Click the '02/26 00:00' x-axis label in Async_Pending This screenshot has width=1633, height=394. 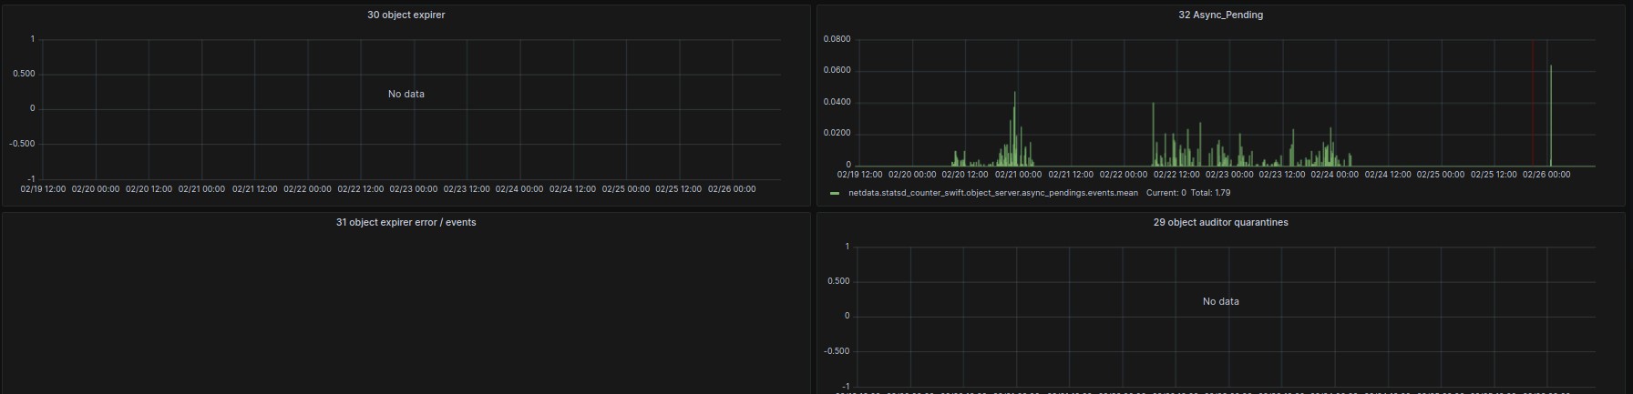pos(1546,175)
